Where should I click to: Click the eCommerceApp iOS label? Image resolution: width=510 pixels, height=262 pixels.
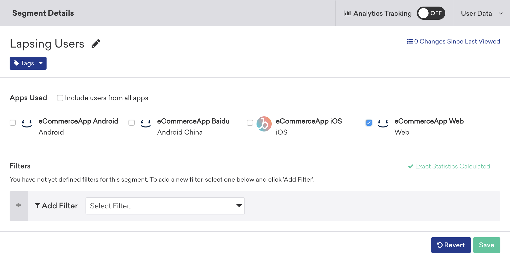point(309,121)
